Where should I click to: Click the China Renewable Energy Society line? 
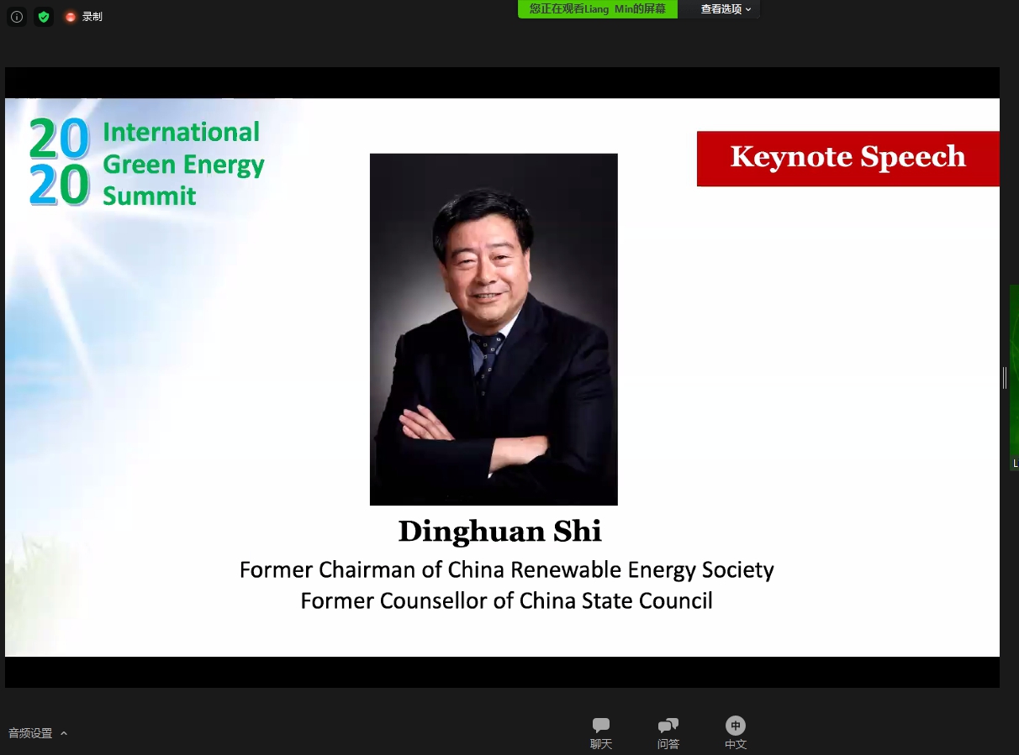click(506, 570)
